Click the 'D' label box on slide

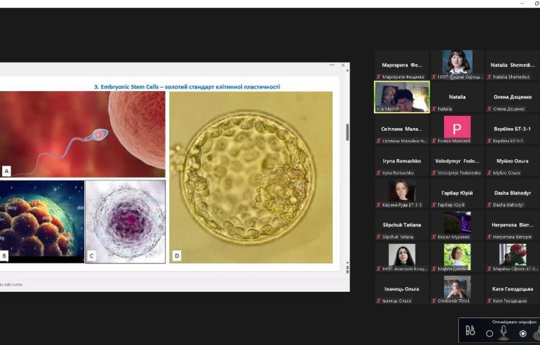177,255
